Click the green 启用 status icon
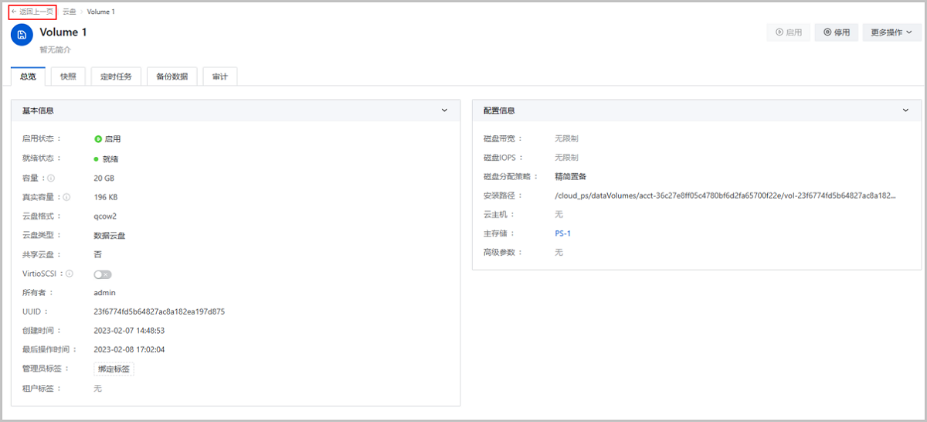This screenshot has width=927, height=422. coord(98,139)
